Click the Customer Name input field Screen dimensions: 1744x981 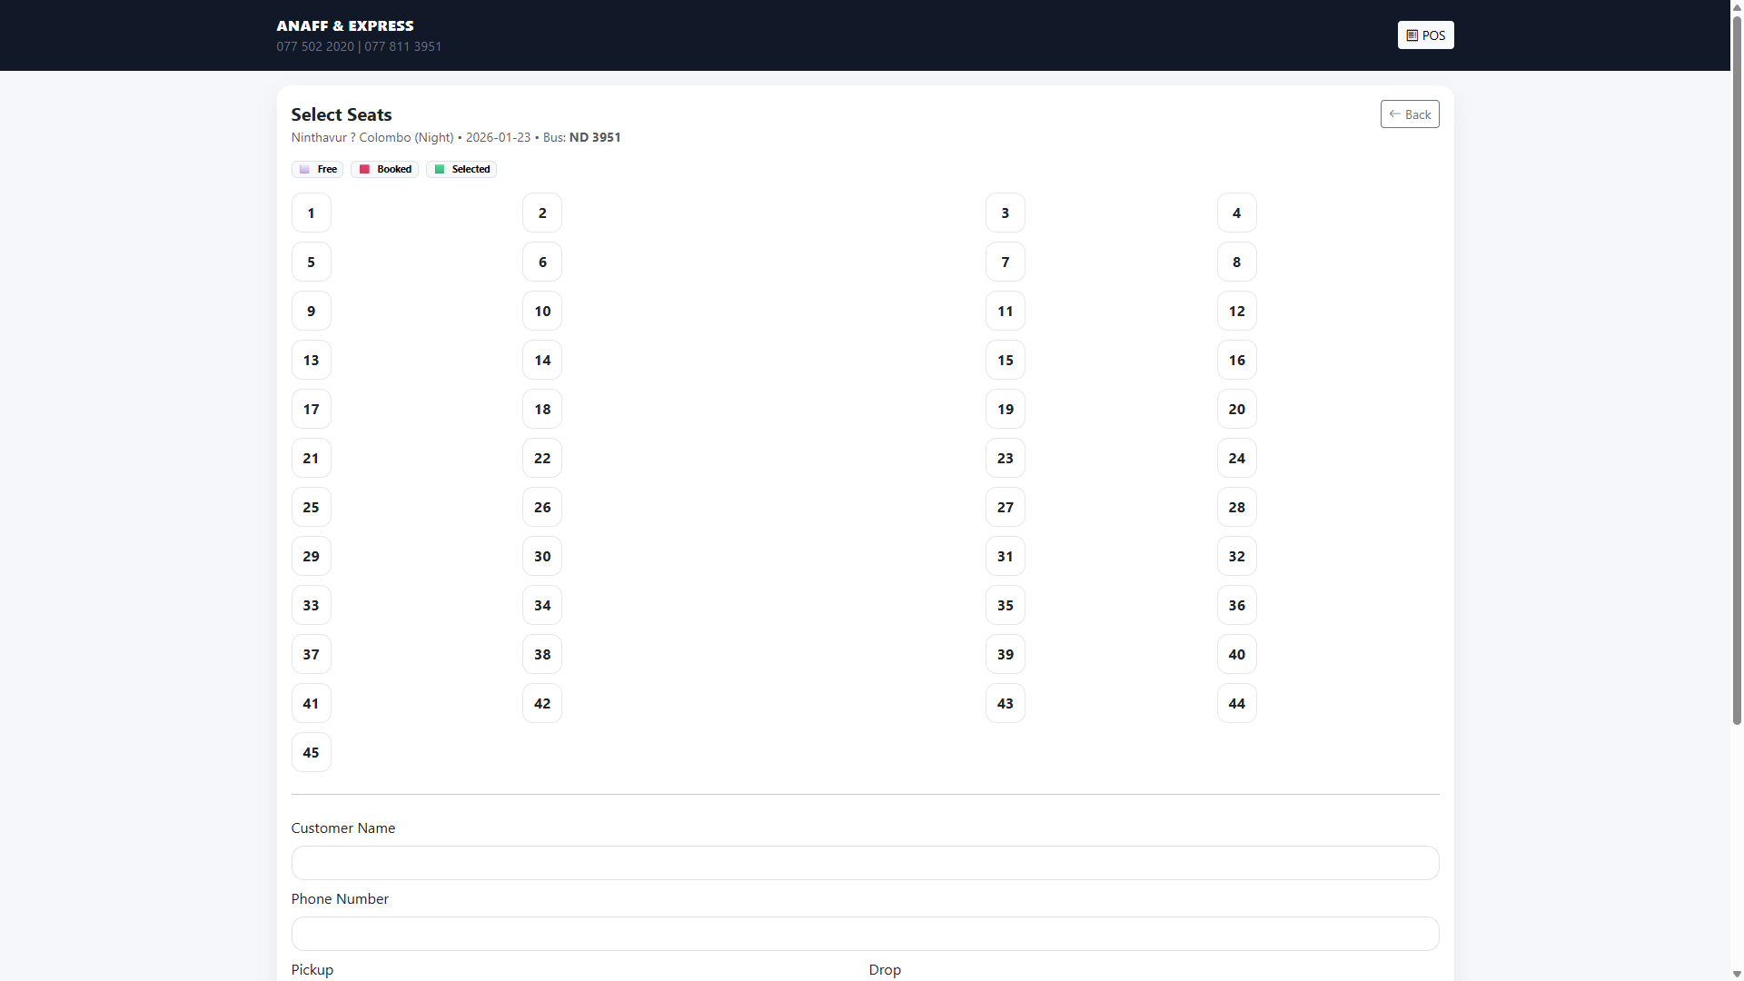tap(865, 863)
